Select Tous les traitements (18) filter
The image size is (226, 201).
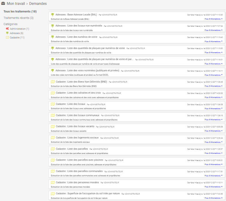[x=20, y=12]
